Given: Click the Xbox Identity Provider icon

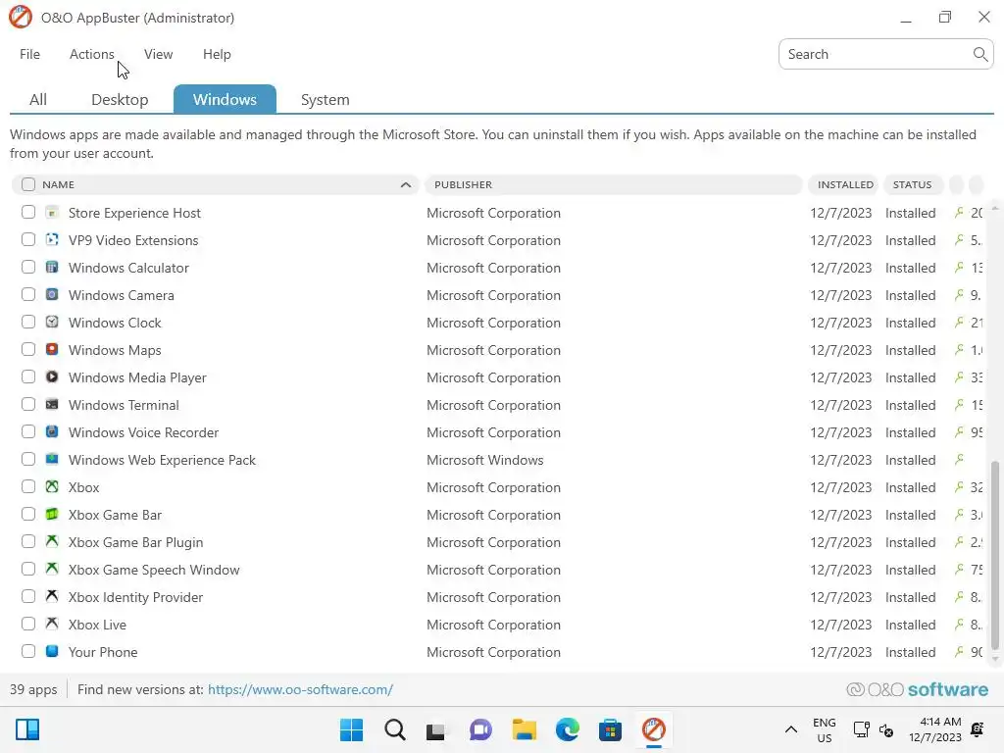Looking at the screenshot, I should pyautogui.click(x=52, y=597).
